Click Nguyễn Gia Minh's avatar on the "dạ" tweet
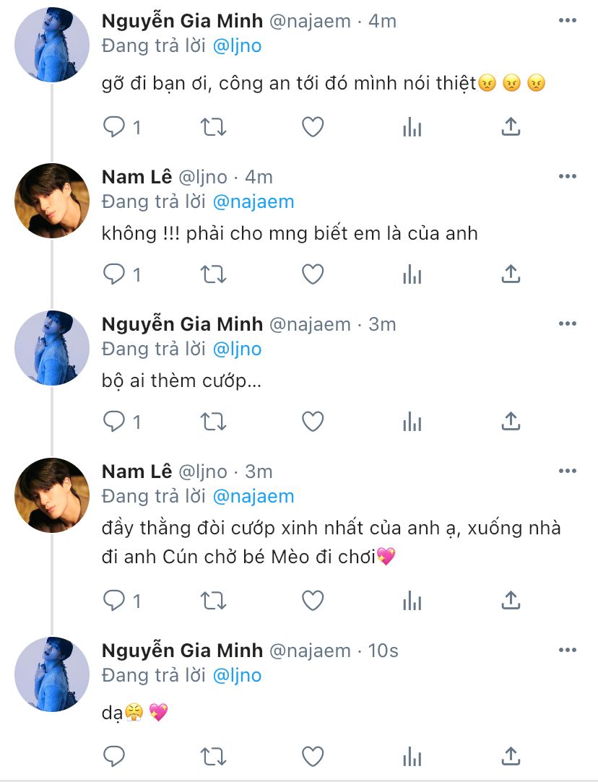The height and width of the screenshot is (782, 598). pos(52,673)
